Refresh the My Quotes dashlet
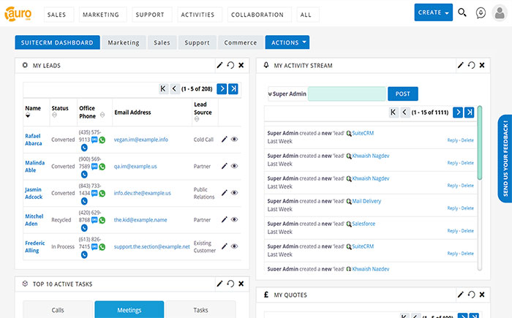Image resolution: width=512 pixels, height=318 pixels. click(x=471, y=295)
